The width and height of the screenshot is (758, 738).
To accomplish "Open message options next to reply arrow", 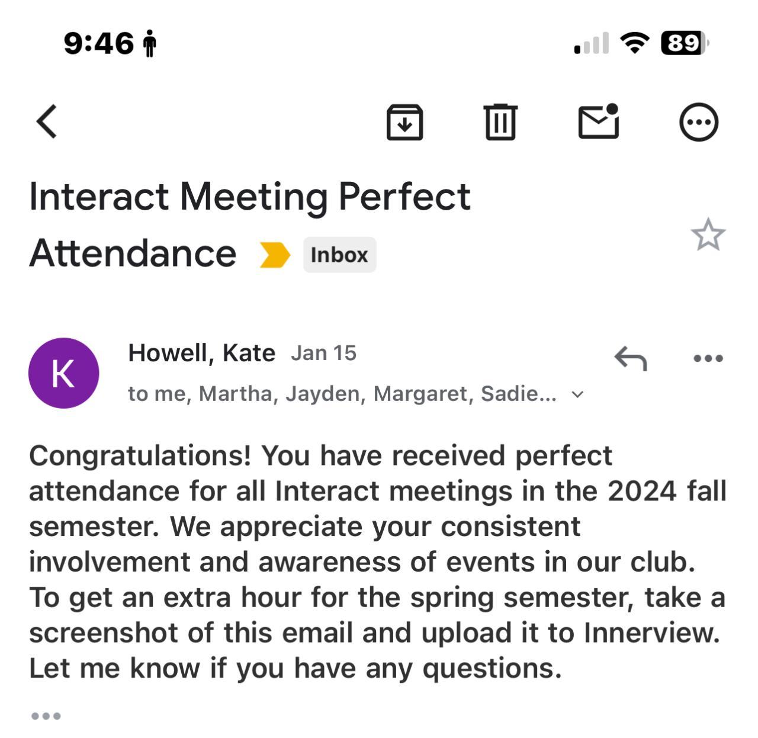I will 708,358.
